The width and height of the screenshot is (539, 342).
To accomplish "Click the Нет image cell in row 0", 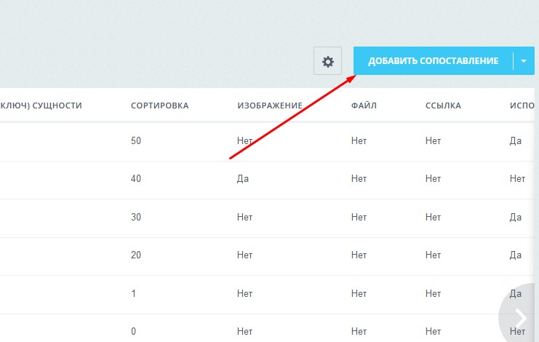I will (x=244, y=331).
